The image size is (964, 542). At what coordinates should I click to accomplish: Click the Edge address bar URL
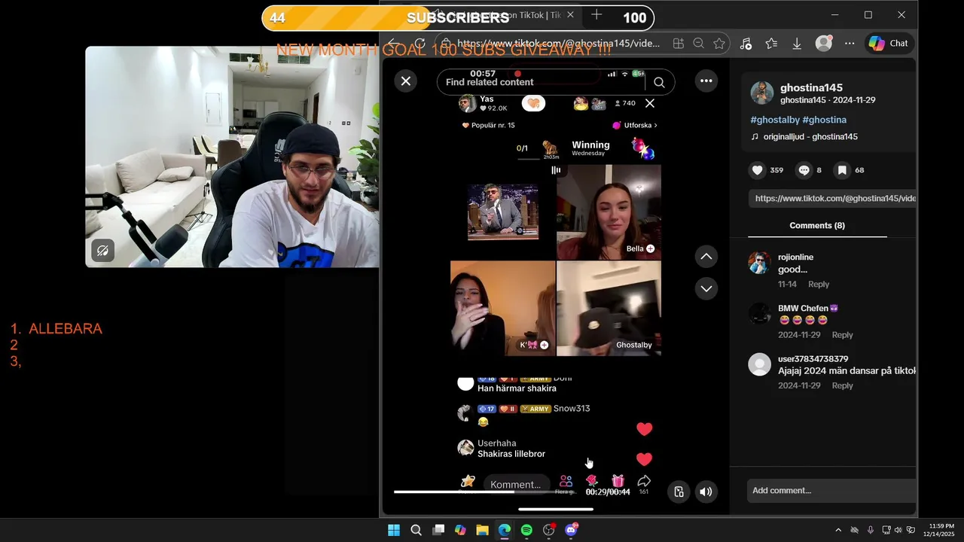click(557, 44)
